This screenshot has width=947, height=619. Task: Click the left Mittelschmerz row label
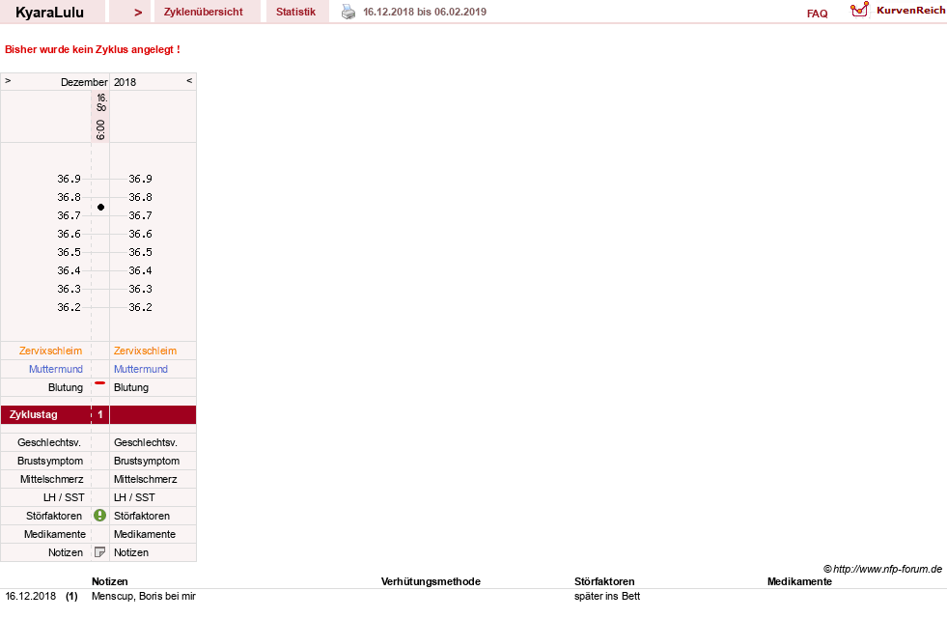(x=52, y=480)
